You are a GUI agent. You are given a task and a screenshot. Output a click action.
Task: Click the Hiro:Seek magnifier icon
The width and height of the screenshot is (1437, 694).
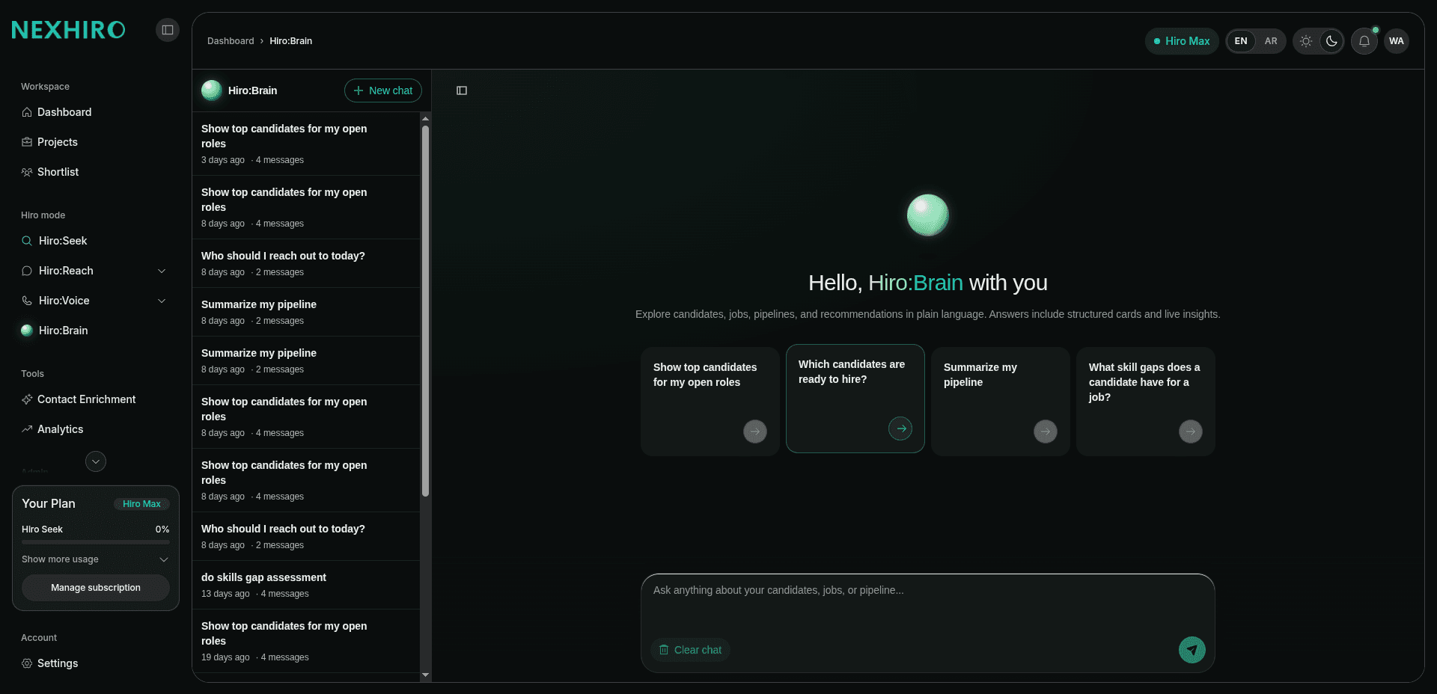[x=27, y=241]
